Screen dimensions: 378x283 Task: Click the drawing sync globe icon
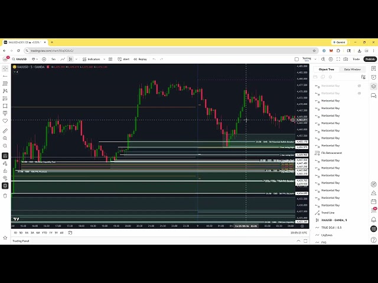coord(5,186)
